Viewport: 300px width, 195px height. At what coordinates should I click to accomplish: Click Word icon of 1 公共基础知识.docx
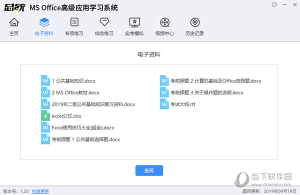[x=45, y=80]
